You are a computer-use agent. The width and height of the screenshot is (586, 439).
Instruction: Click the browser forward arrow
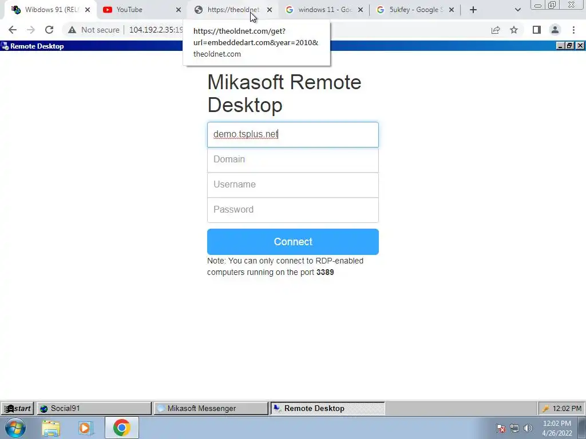click(31, 30)
